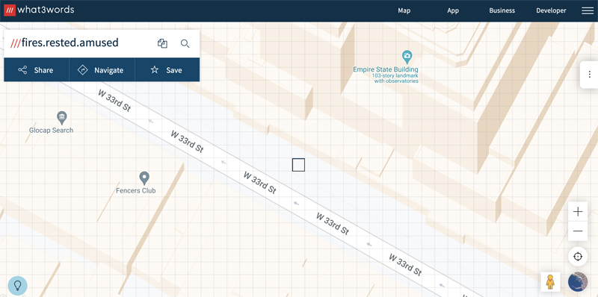Open the Developer menu item
The height and width of the screenshot is (297, 598).
click(x=551, y=10)
